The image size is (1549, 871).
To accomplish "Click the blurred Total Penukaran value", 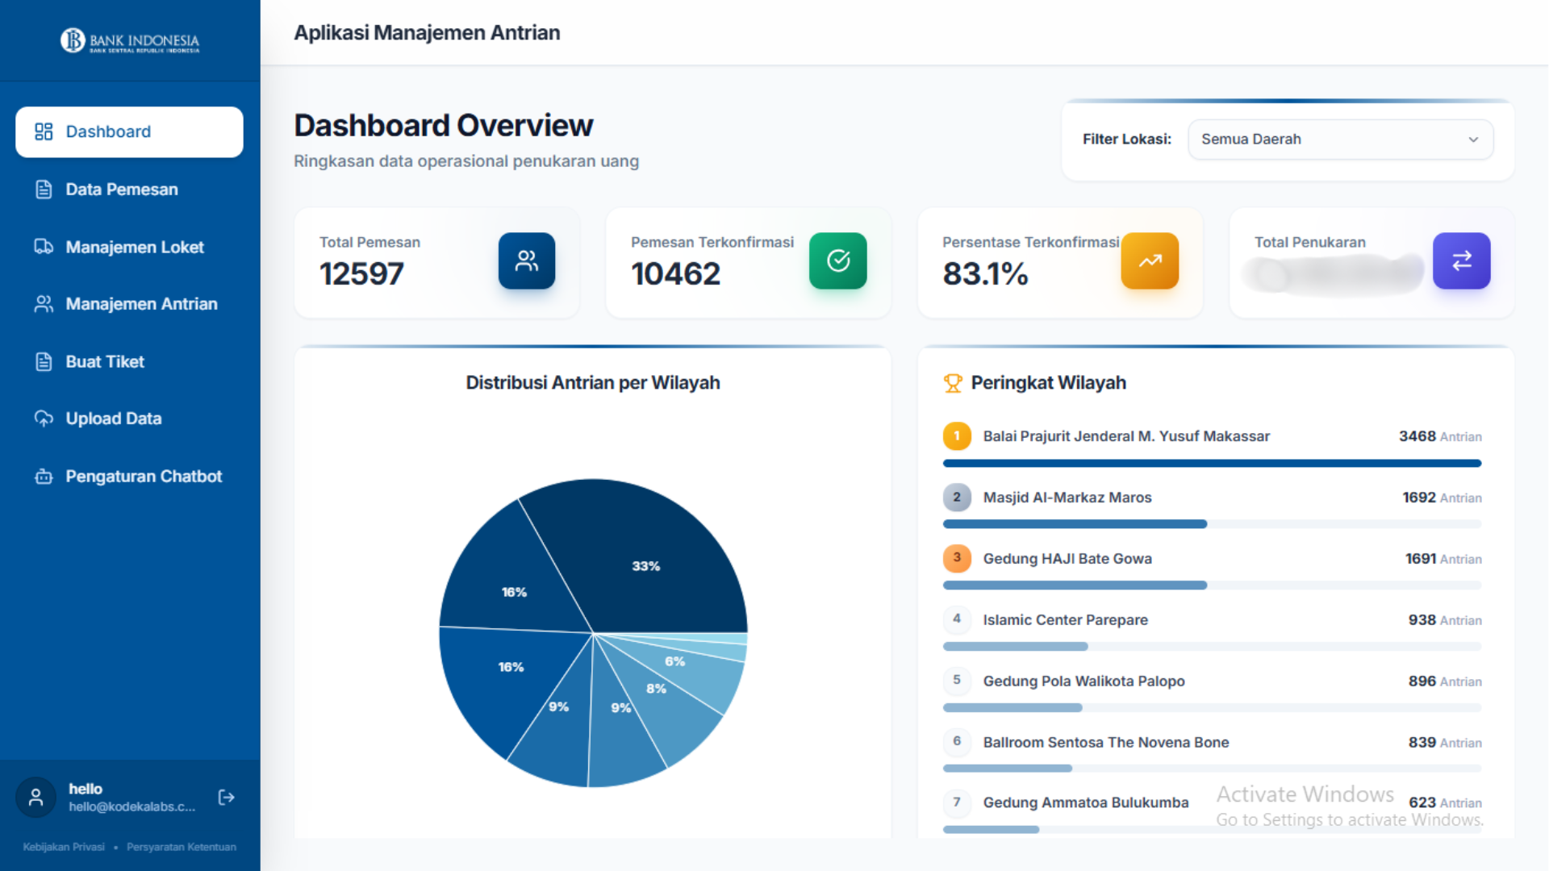I will 1333,275.
